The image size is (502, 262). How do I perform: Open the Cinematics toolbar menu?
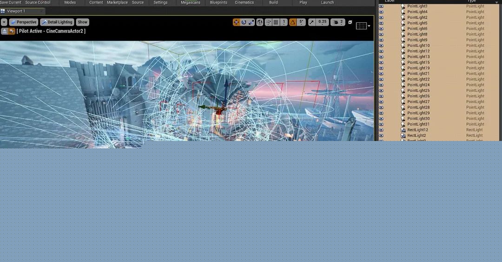click(244, 2)
